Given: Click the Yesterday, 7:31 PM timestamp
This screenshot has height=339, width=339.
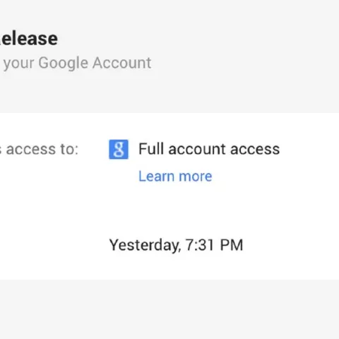Looking at the screenshot, I should point(176,245).
